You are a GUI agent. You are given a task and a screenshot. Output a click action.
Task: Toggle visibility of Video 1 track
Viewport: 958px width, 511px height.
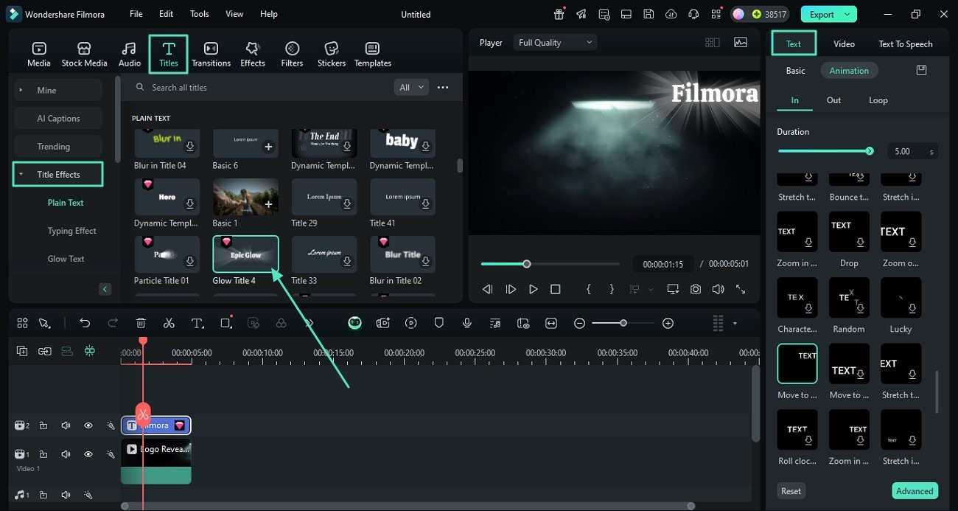(88, 454)
